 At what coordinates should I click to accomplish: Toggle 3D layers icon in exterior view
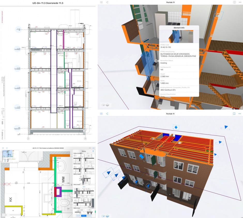coord(108,216)
